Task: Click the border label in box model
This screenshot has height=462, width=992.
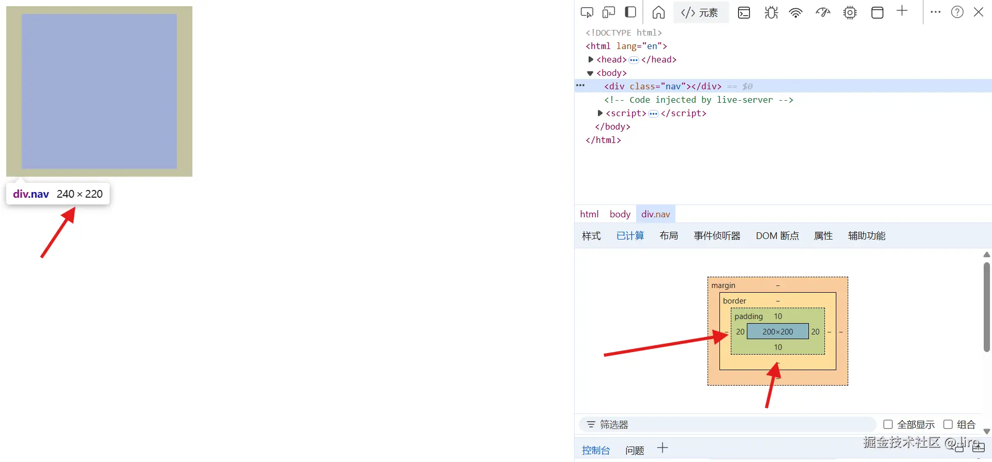Action: [x=734, y=301]
